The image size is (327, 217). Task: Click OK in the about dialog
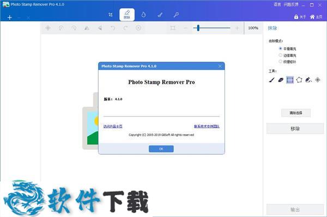(x=161, y=149)
